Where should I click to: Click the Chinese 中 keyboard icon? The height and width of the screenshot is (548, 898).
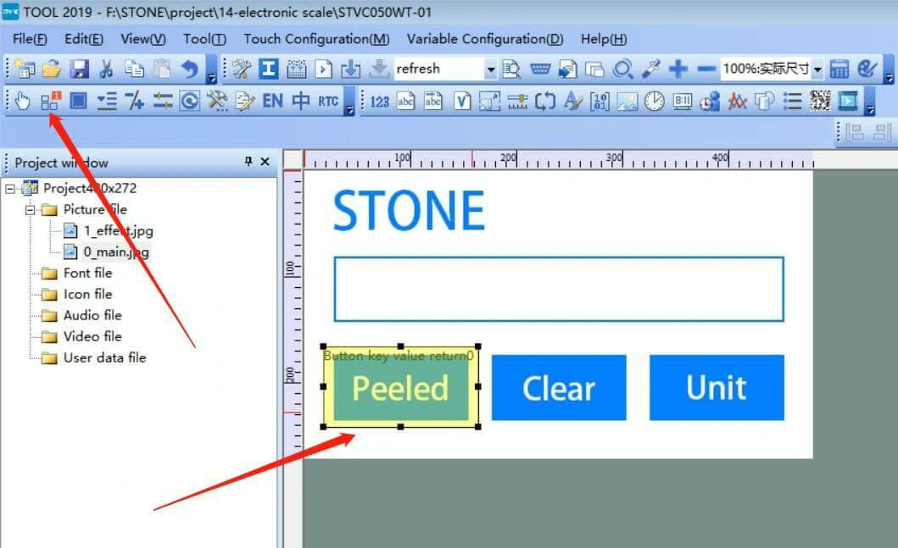pyautogui.click(x=301, y=102)
